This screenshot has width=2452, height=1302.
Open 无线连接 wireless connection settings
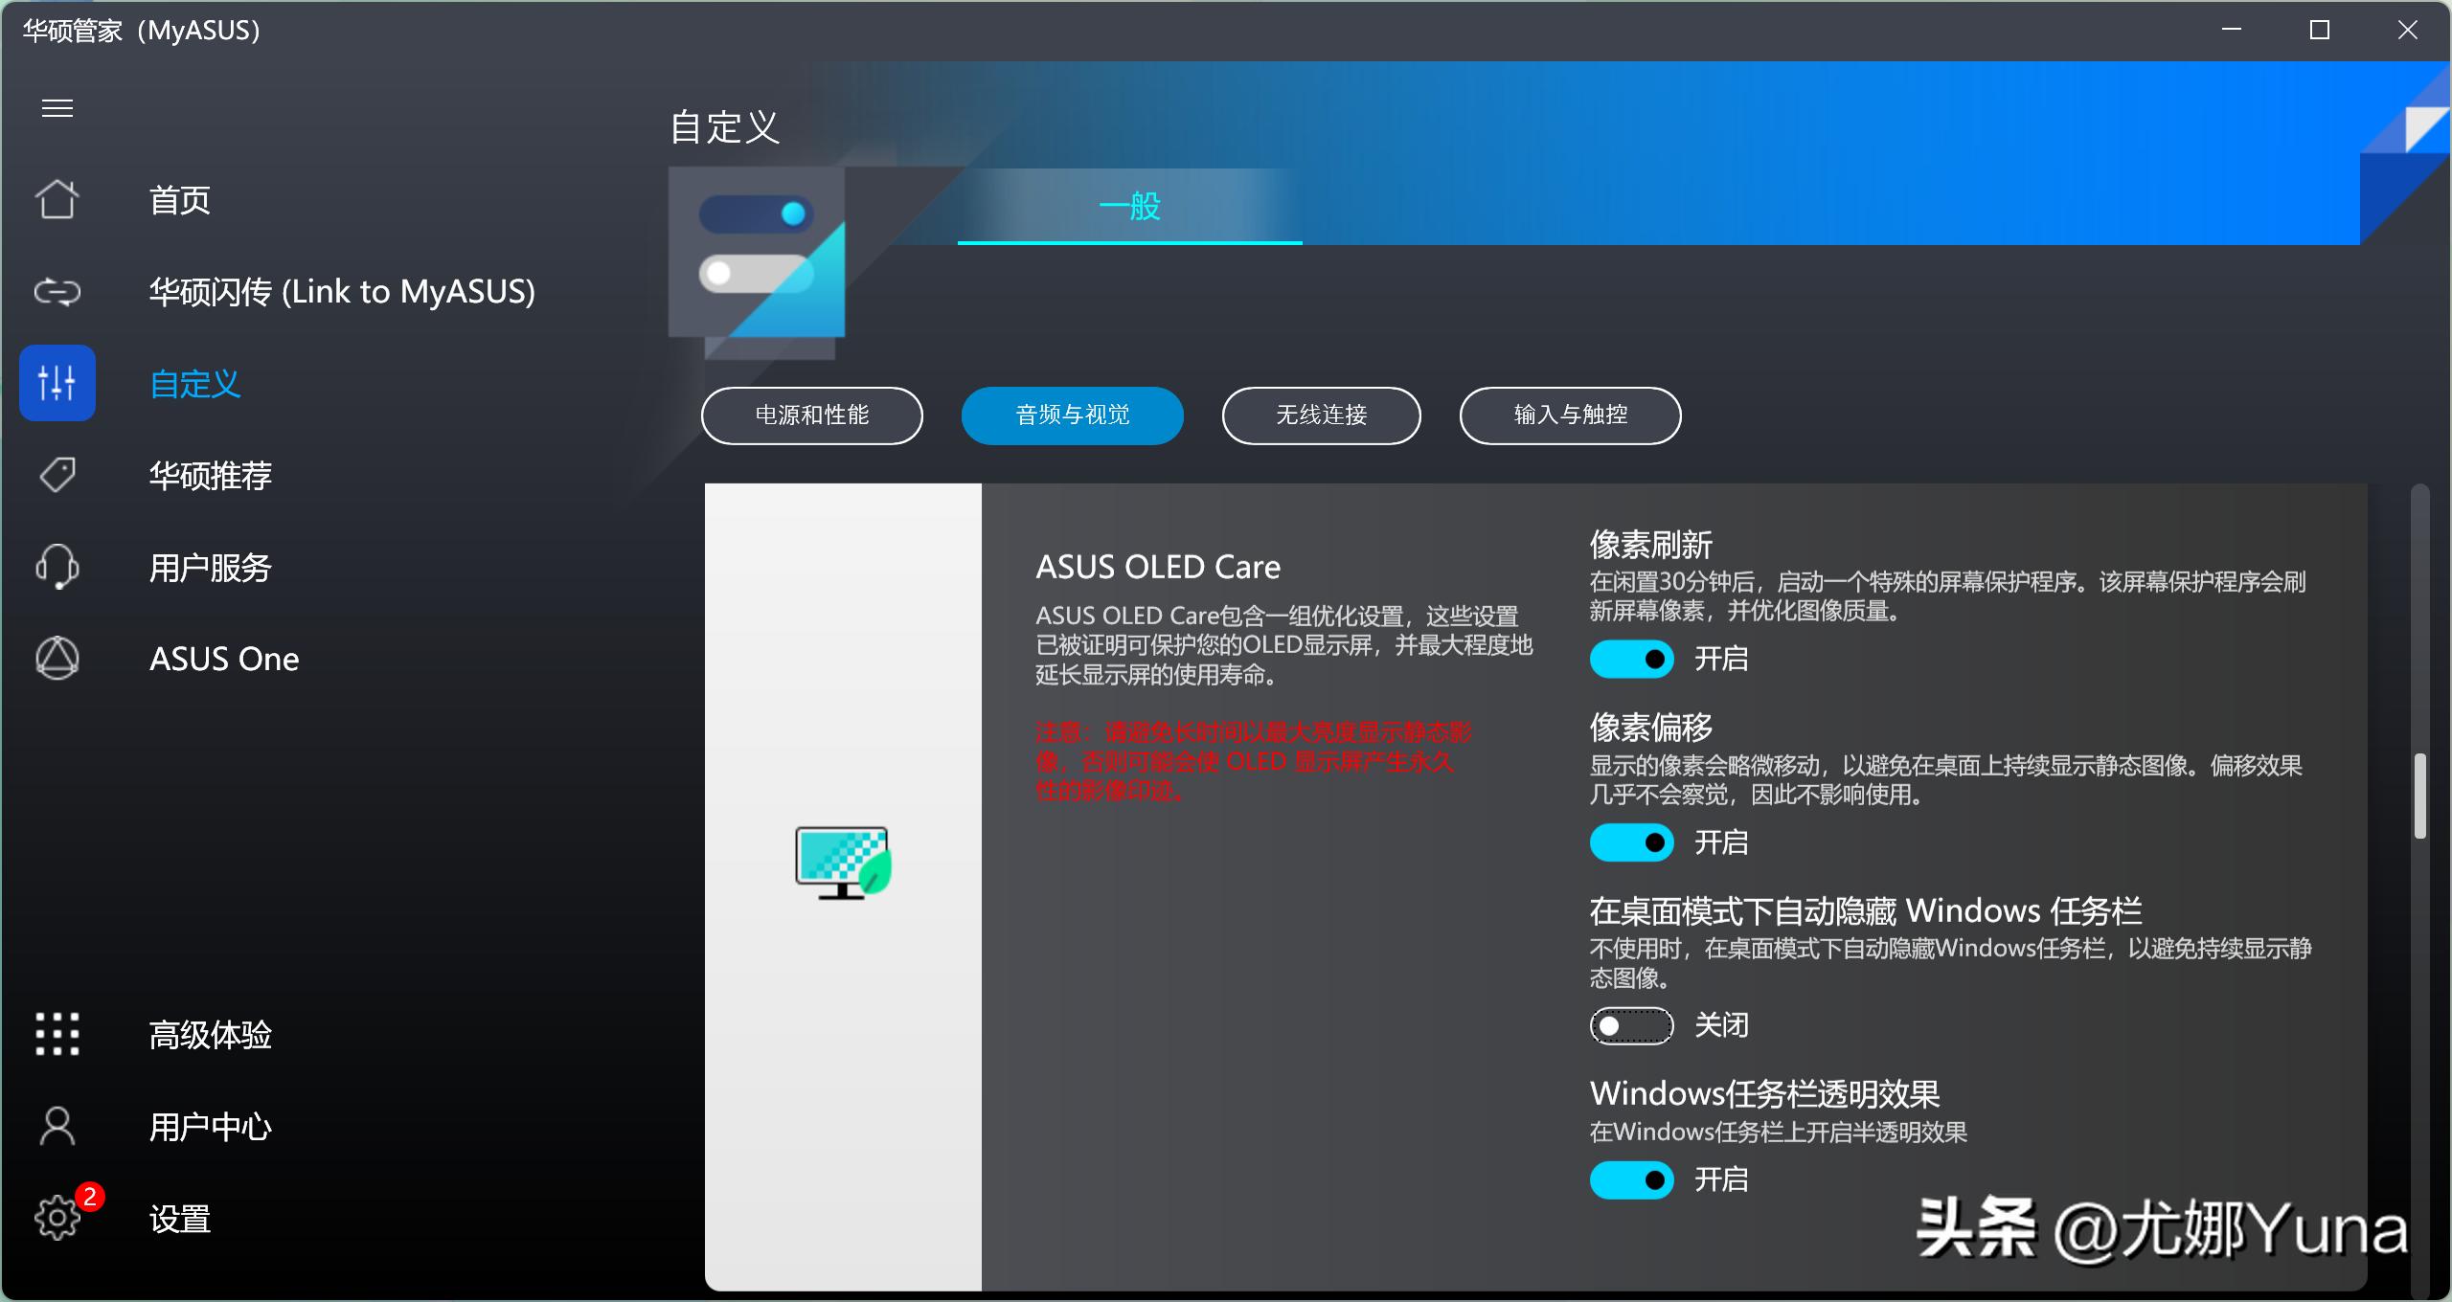click(1321, 415)
